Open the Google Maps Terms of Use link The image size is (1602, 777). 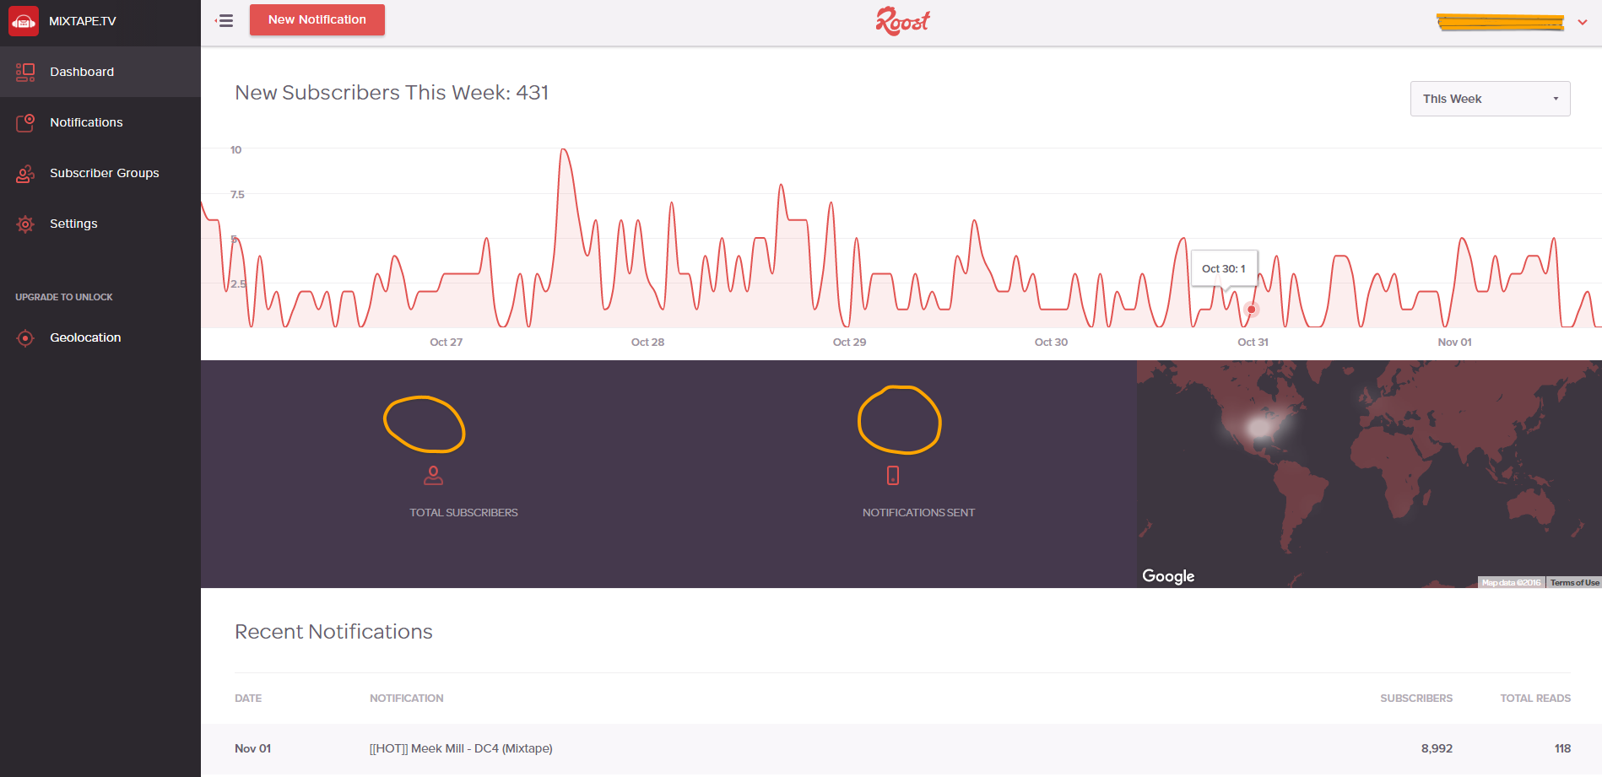[x=1573, y=582]
